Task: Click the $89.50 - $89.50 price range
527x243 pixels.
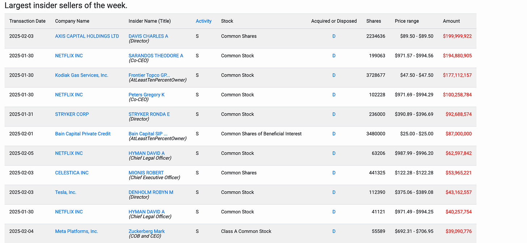Action: [417, 36]
